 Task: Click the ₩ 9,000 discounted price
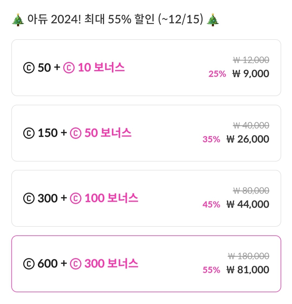pyautogui.click(x=251, y=74)
